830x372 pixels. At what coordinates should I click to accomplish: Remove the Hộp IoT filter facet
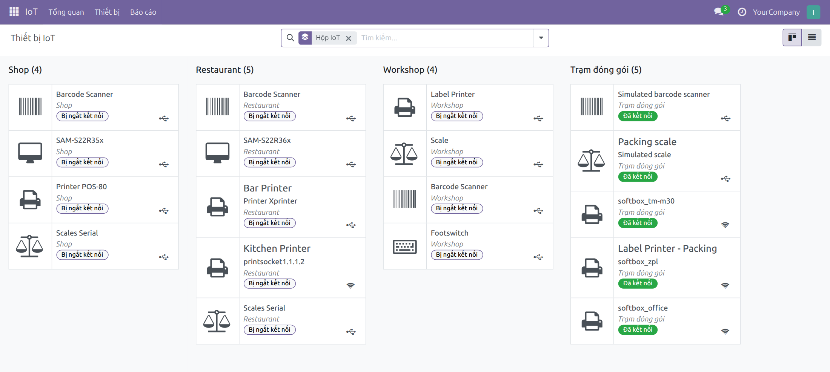point(349,38)
